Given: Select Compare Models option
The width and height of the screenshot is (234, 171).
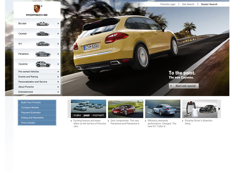Looking at the screenshot, I should coord(37,107).
